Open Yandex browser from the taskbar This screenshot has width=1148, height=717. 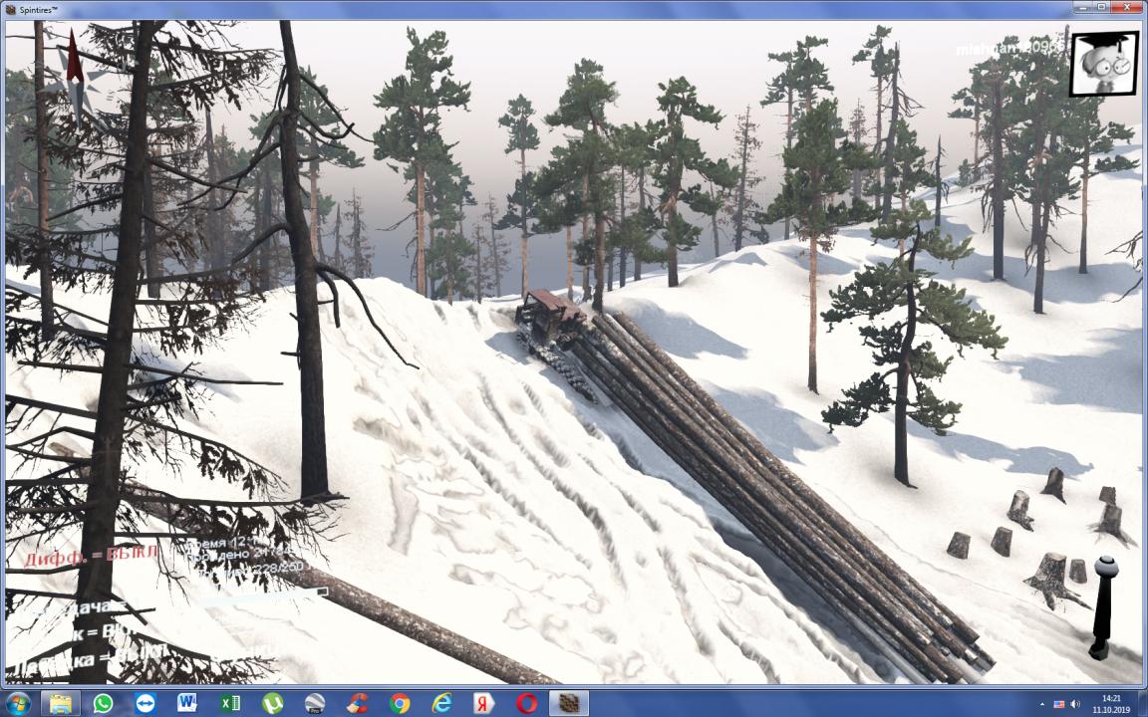(x=484, y=703)
